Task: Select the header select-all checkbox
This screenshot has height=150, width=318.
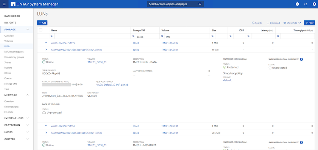Action: point(41,30)
